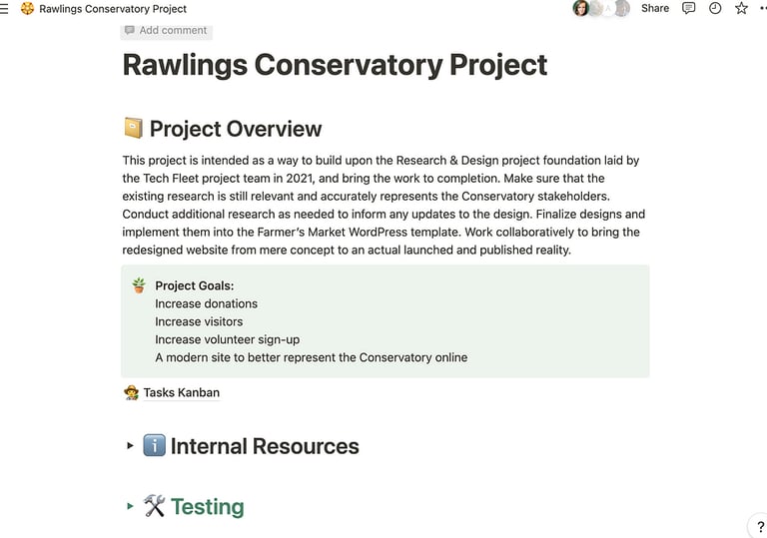This screenshot has height=538, width=767.
Task: Click the first collaborator avatar
Action: [580, 8]
